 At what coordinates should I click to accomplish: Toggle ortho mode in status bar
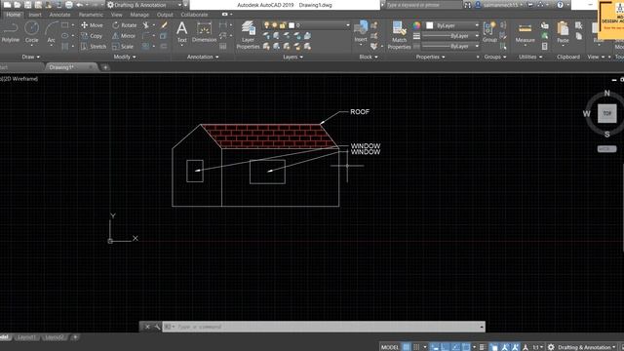445,347
